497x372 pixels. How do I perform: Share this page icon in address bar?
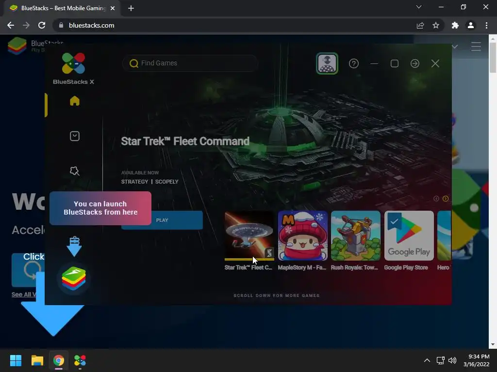(420, 25)
